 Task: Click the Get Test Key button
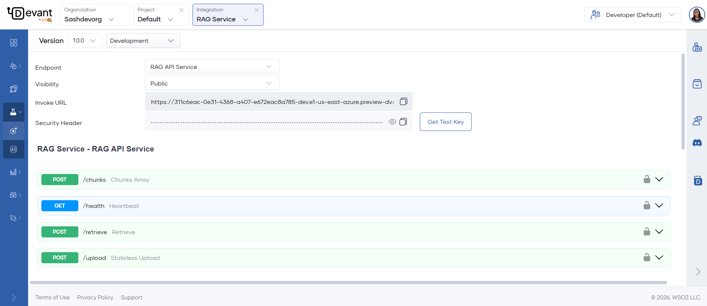[x=445, y=122]
